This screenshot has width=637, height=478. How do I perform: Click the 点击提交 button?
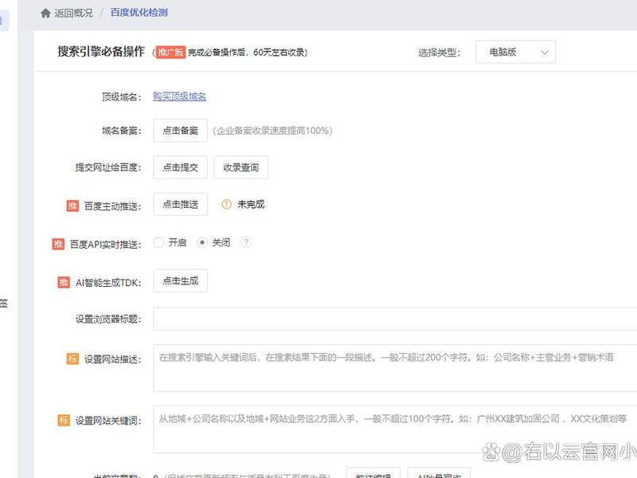(x=181, y=167)
